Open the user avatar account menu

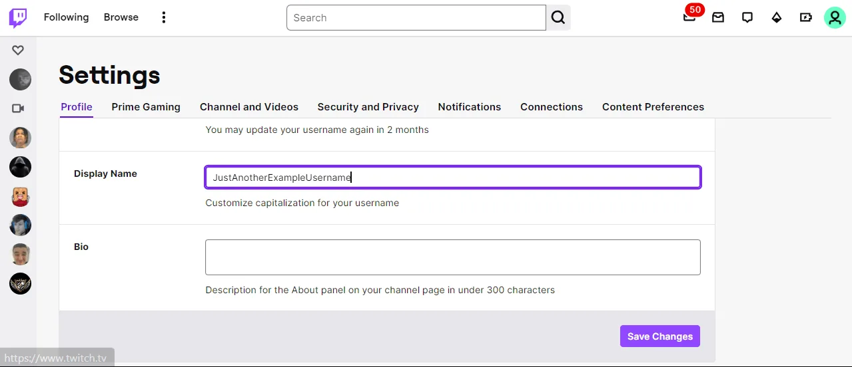point(835,18)
